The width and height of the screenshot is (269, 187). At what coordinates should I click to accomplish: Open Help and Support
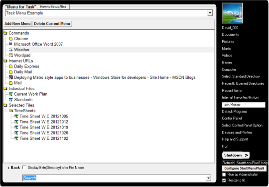[x=235, y=139]
